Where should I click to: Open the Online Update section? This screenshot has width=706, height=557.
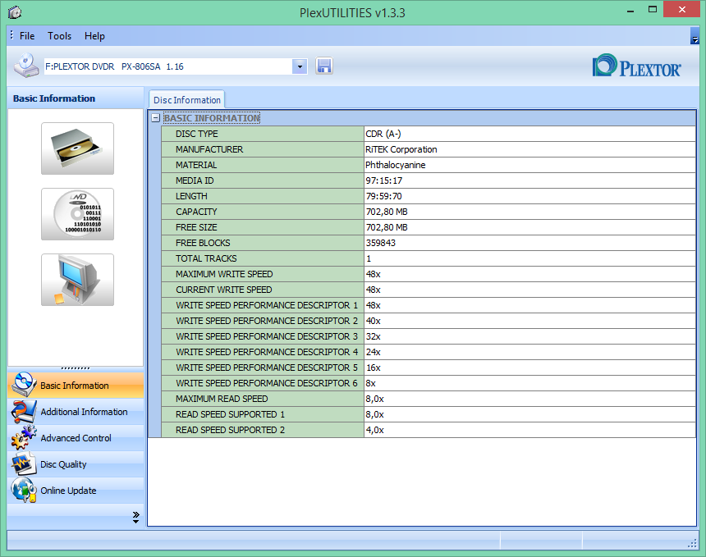tap(76, 491)
